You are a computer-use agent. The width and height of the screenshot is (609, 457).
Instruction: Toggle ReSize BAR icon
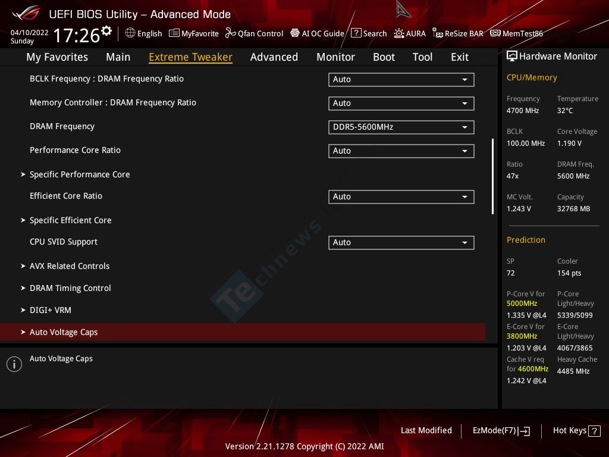point(438,33)
